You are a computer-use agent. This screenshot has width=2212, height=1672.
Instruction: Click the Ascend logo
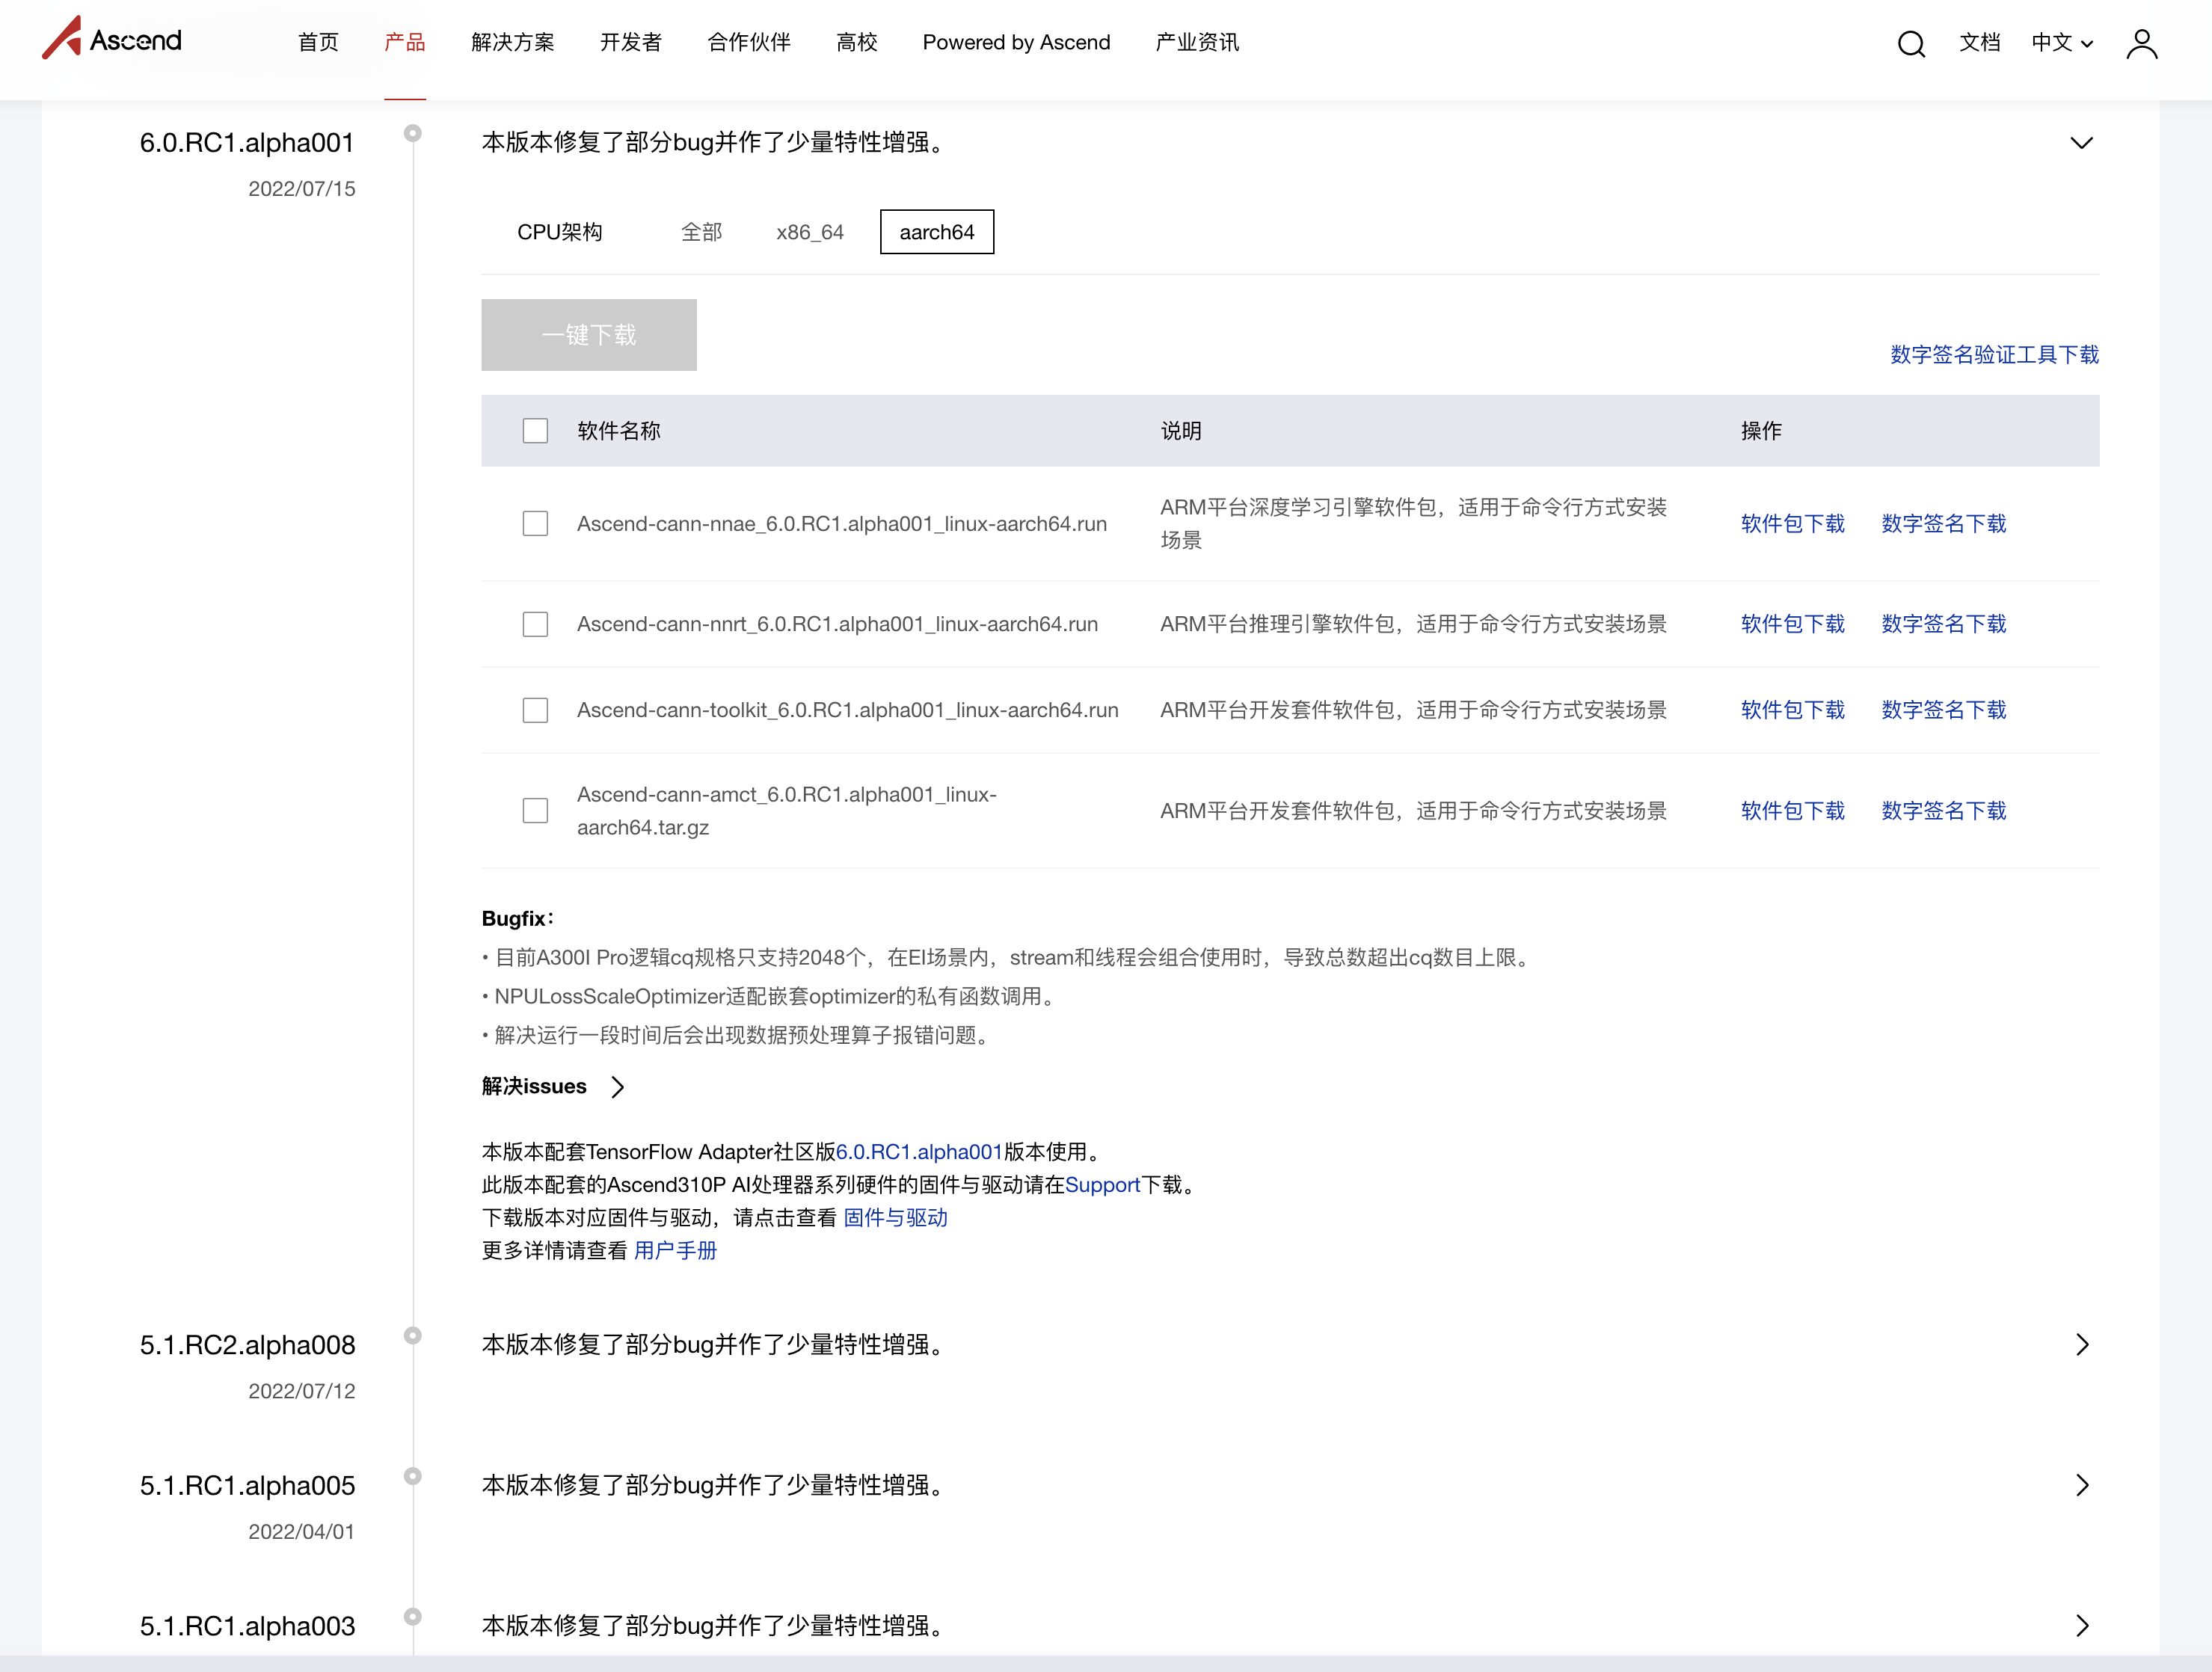coord(112,40)
